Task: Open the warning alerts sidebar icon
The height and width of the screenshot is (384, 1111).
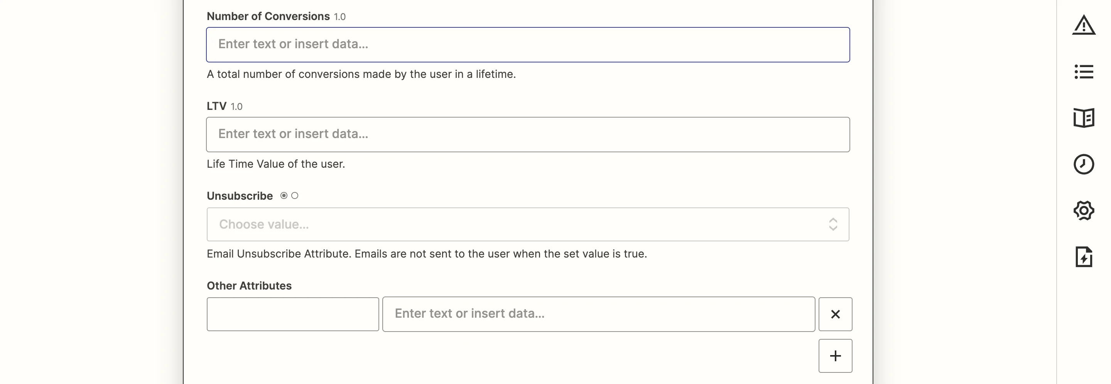Action: [1083, 25]
